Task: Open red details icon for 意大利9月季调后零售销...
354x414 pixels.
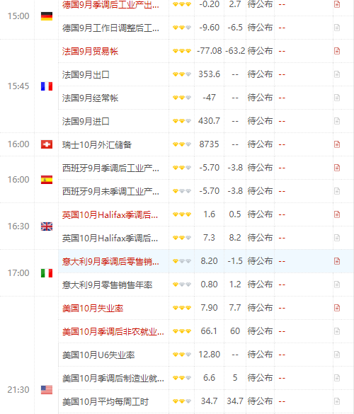Action: click(x=337, y=261)
